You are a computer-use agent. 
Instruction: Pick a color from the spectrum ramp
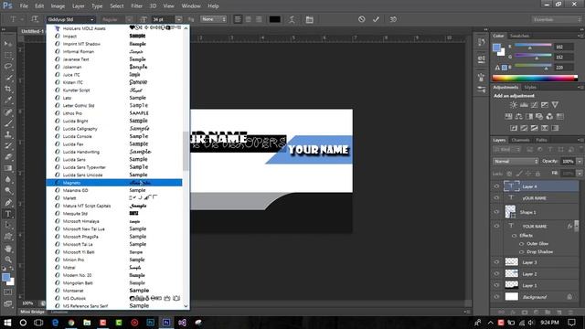coord(535,78)
